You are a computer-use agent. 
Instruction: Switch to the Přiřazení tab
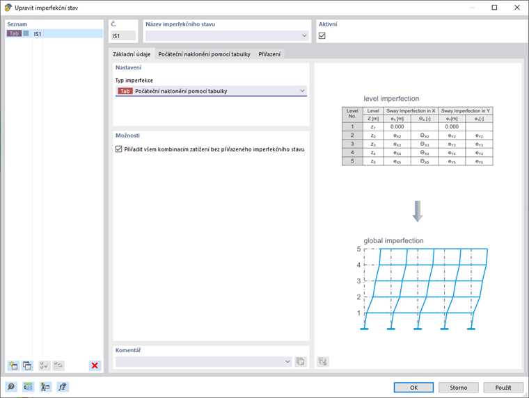269,54
